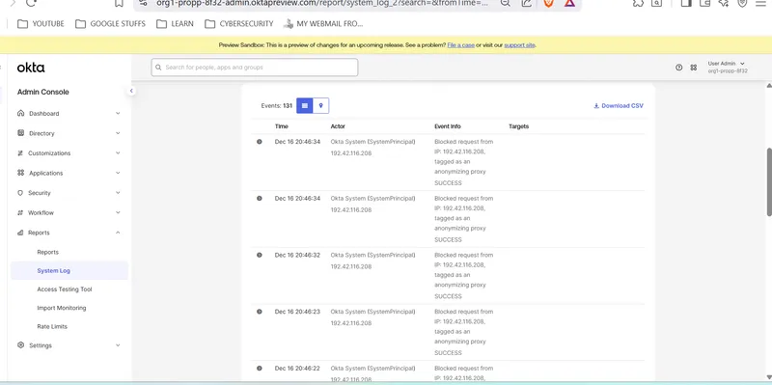Open Rate Limits page
This screenshot has height=385, width=772.
(52, 326)
